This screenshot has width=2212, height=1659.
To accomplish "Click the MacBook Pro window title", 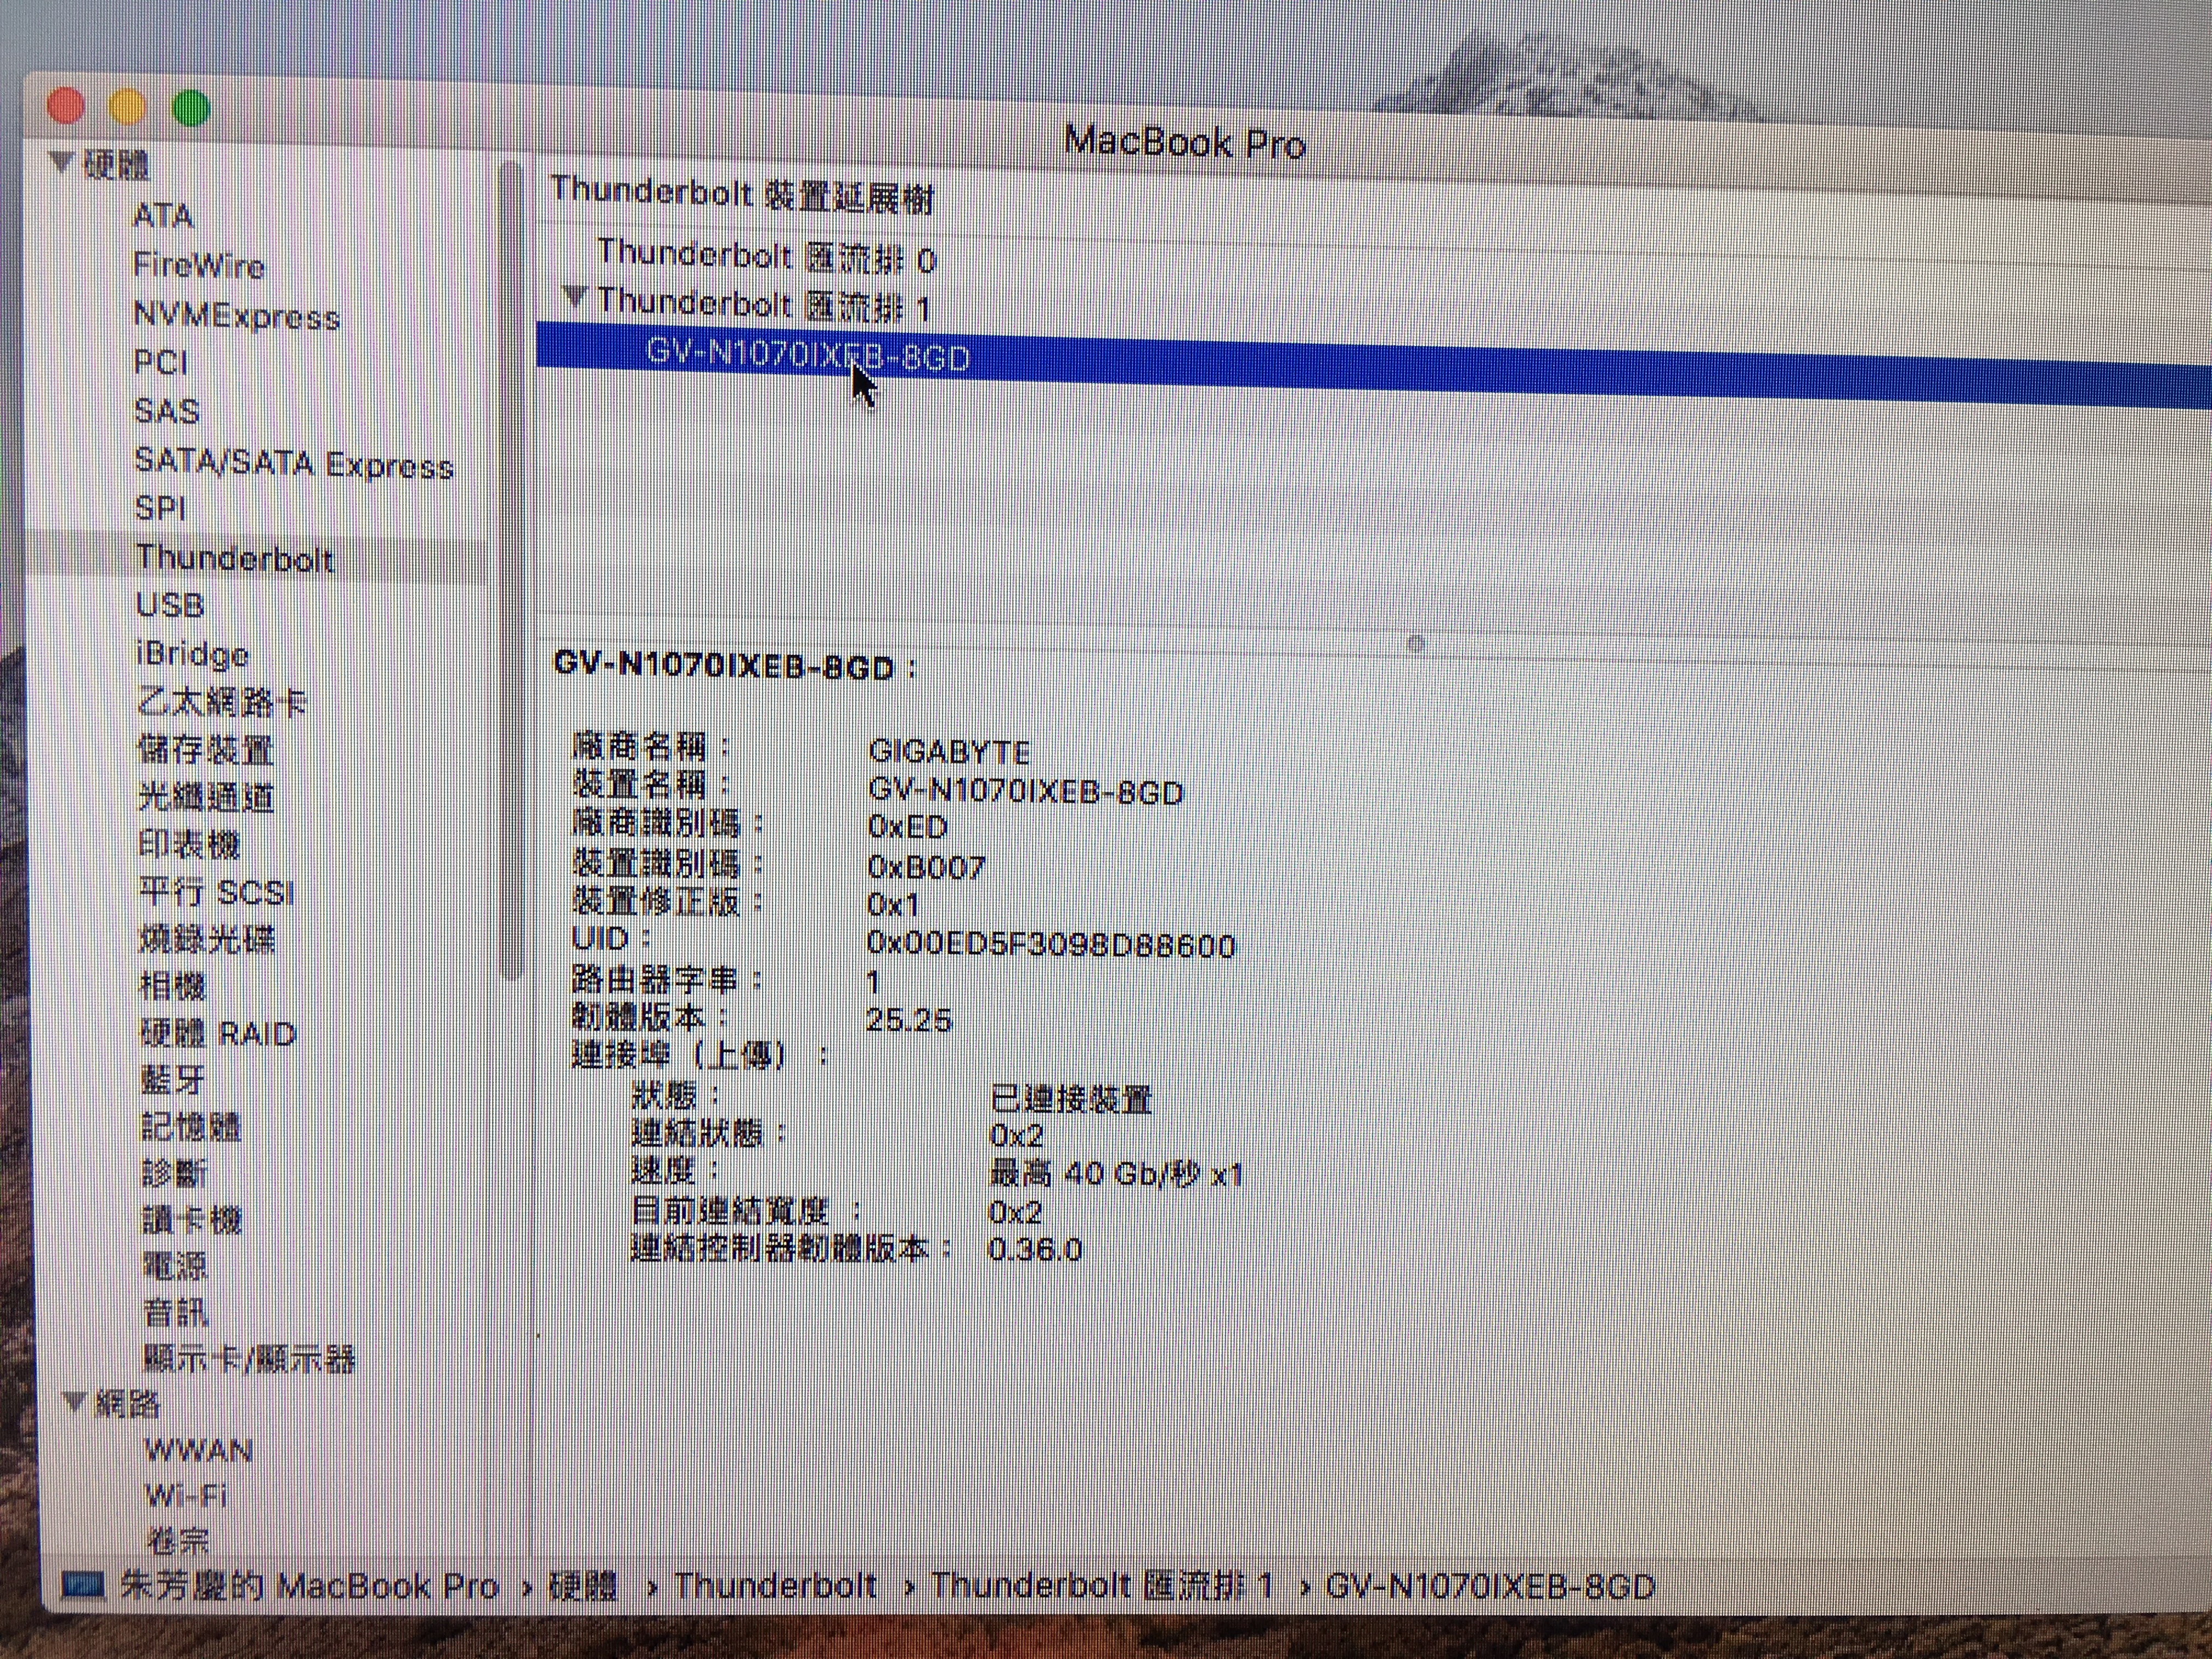I will pos(1185,142).
